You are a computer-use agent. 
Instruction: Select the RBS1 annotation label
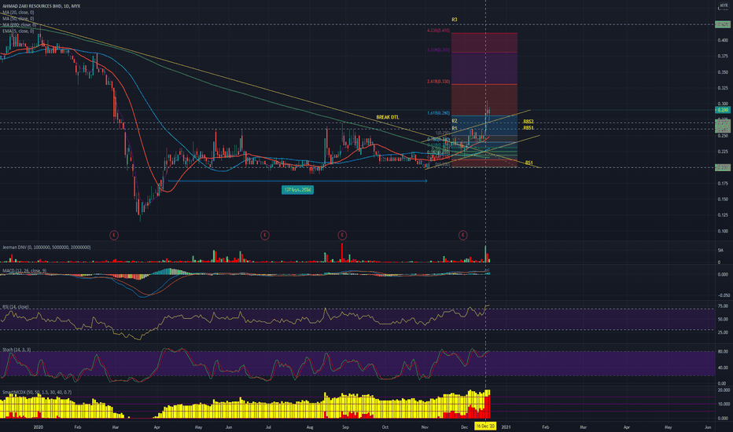(x=529, y=128)
